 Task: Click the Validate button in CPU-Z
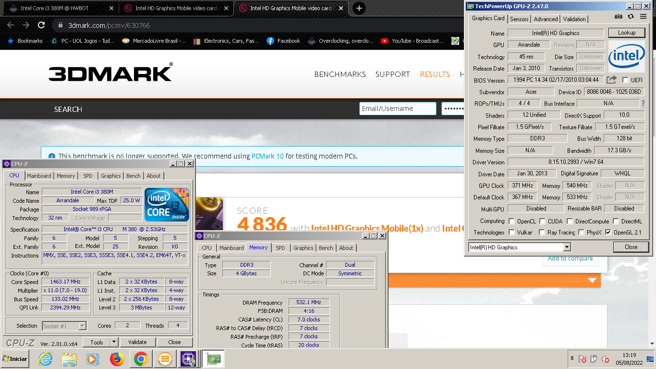(137, 342)
